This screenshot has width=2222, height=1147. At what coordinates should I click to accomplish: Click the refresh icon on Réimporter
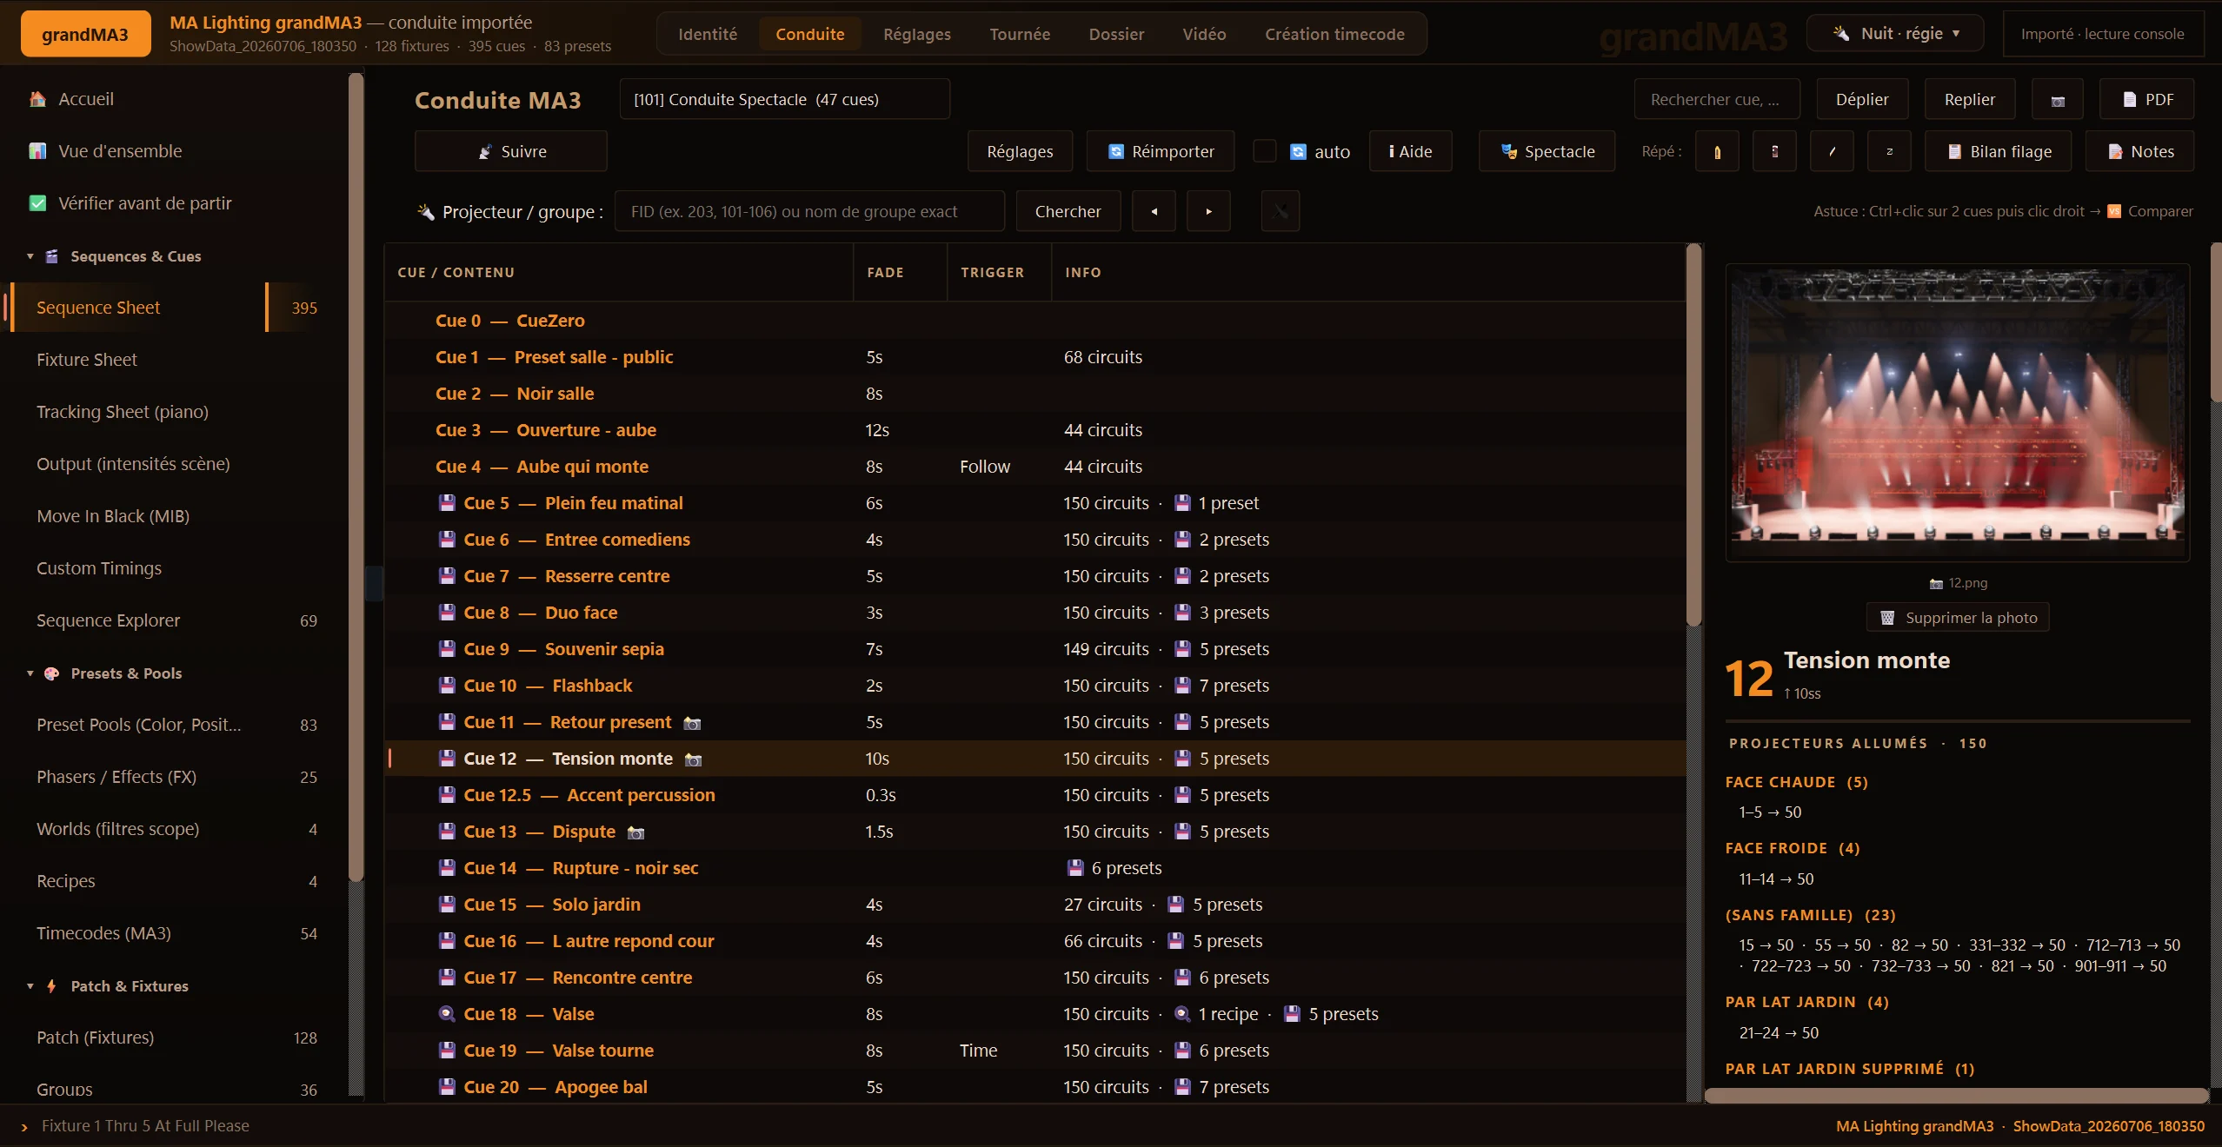(1116, 152)
